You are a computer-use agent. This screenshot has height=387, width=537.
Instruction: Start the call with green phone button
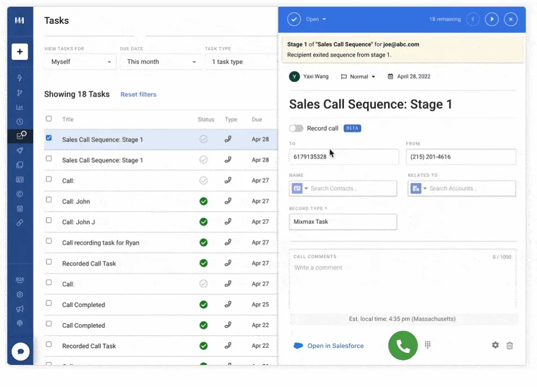(402, 346)
